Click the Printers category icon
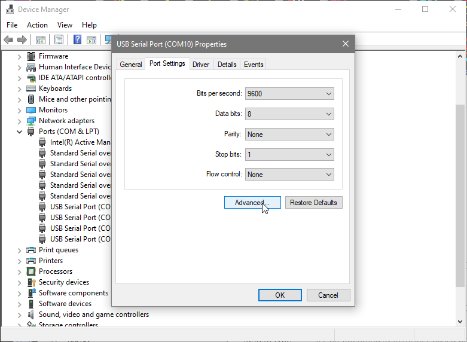 [31, 261]
